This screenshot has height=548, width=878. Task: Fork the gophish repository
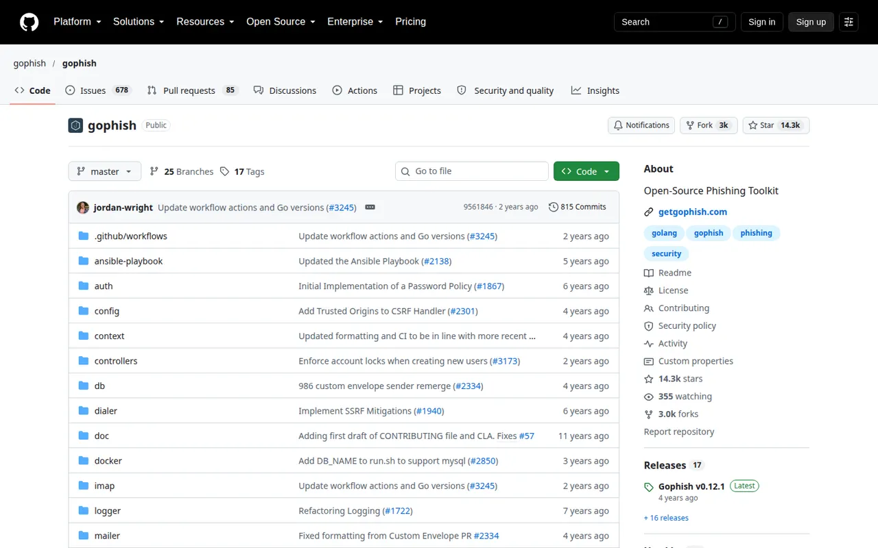click(709, 125)
